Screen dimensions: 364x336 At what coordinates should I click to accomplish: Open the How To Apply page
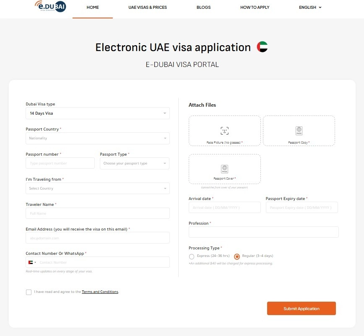pos(255,8)
